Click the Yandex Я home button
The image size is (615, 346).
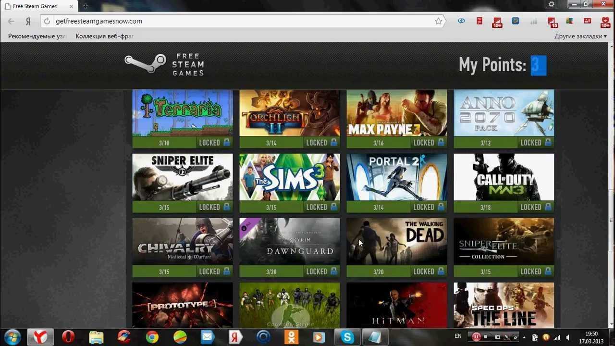point(28,21)
